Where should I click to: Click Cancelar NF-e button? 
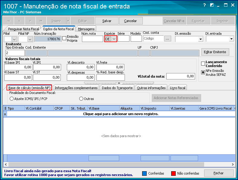click(x=174, y=21)
